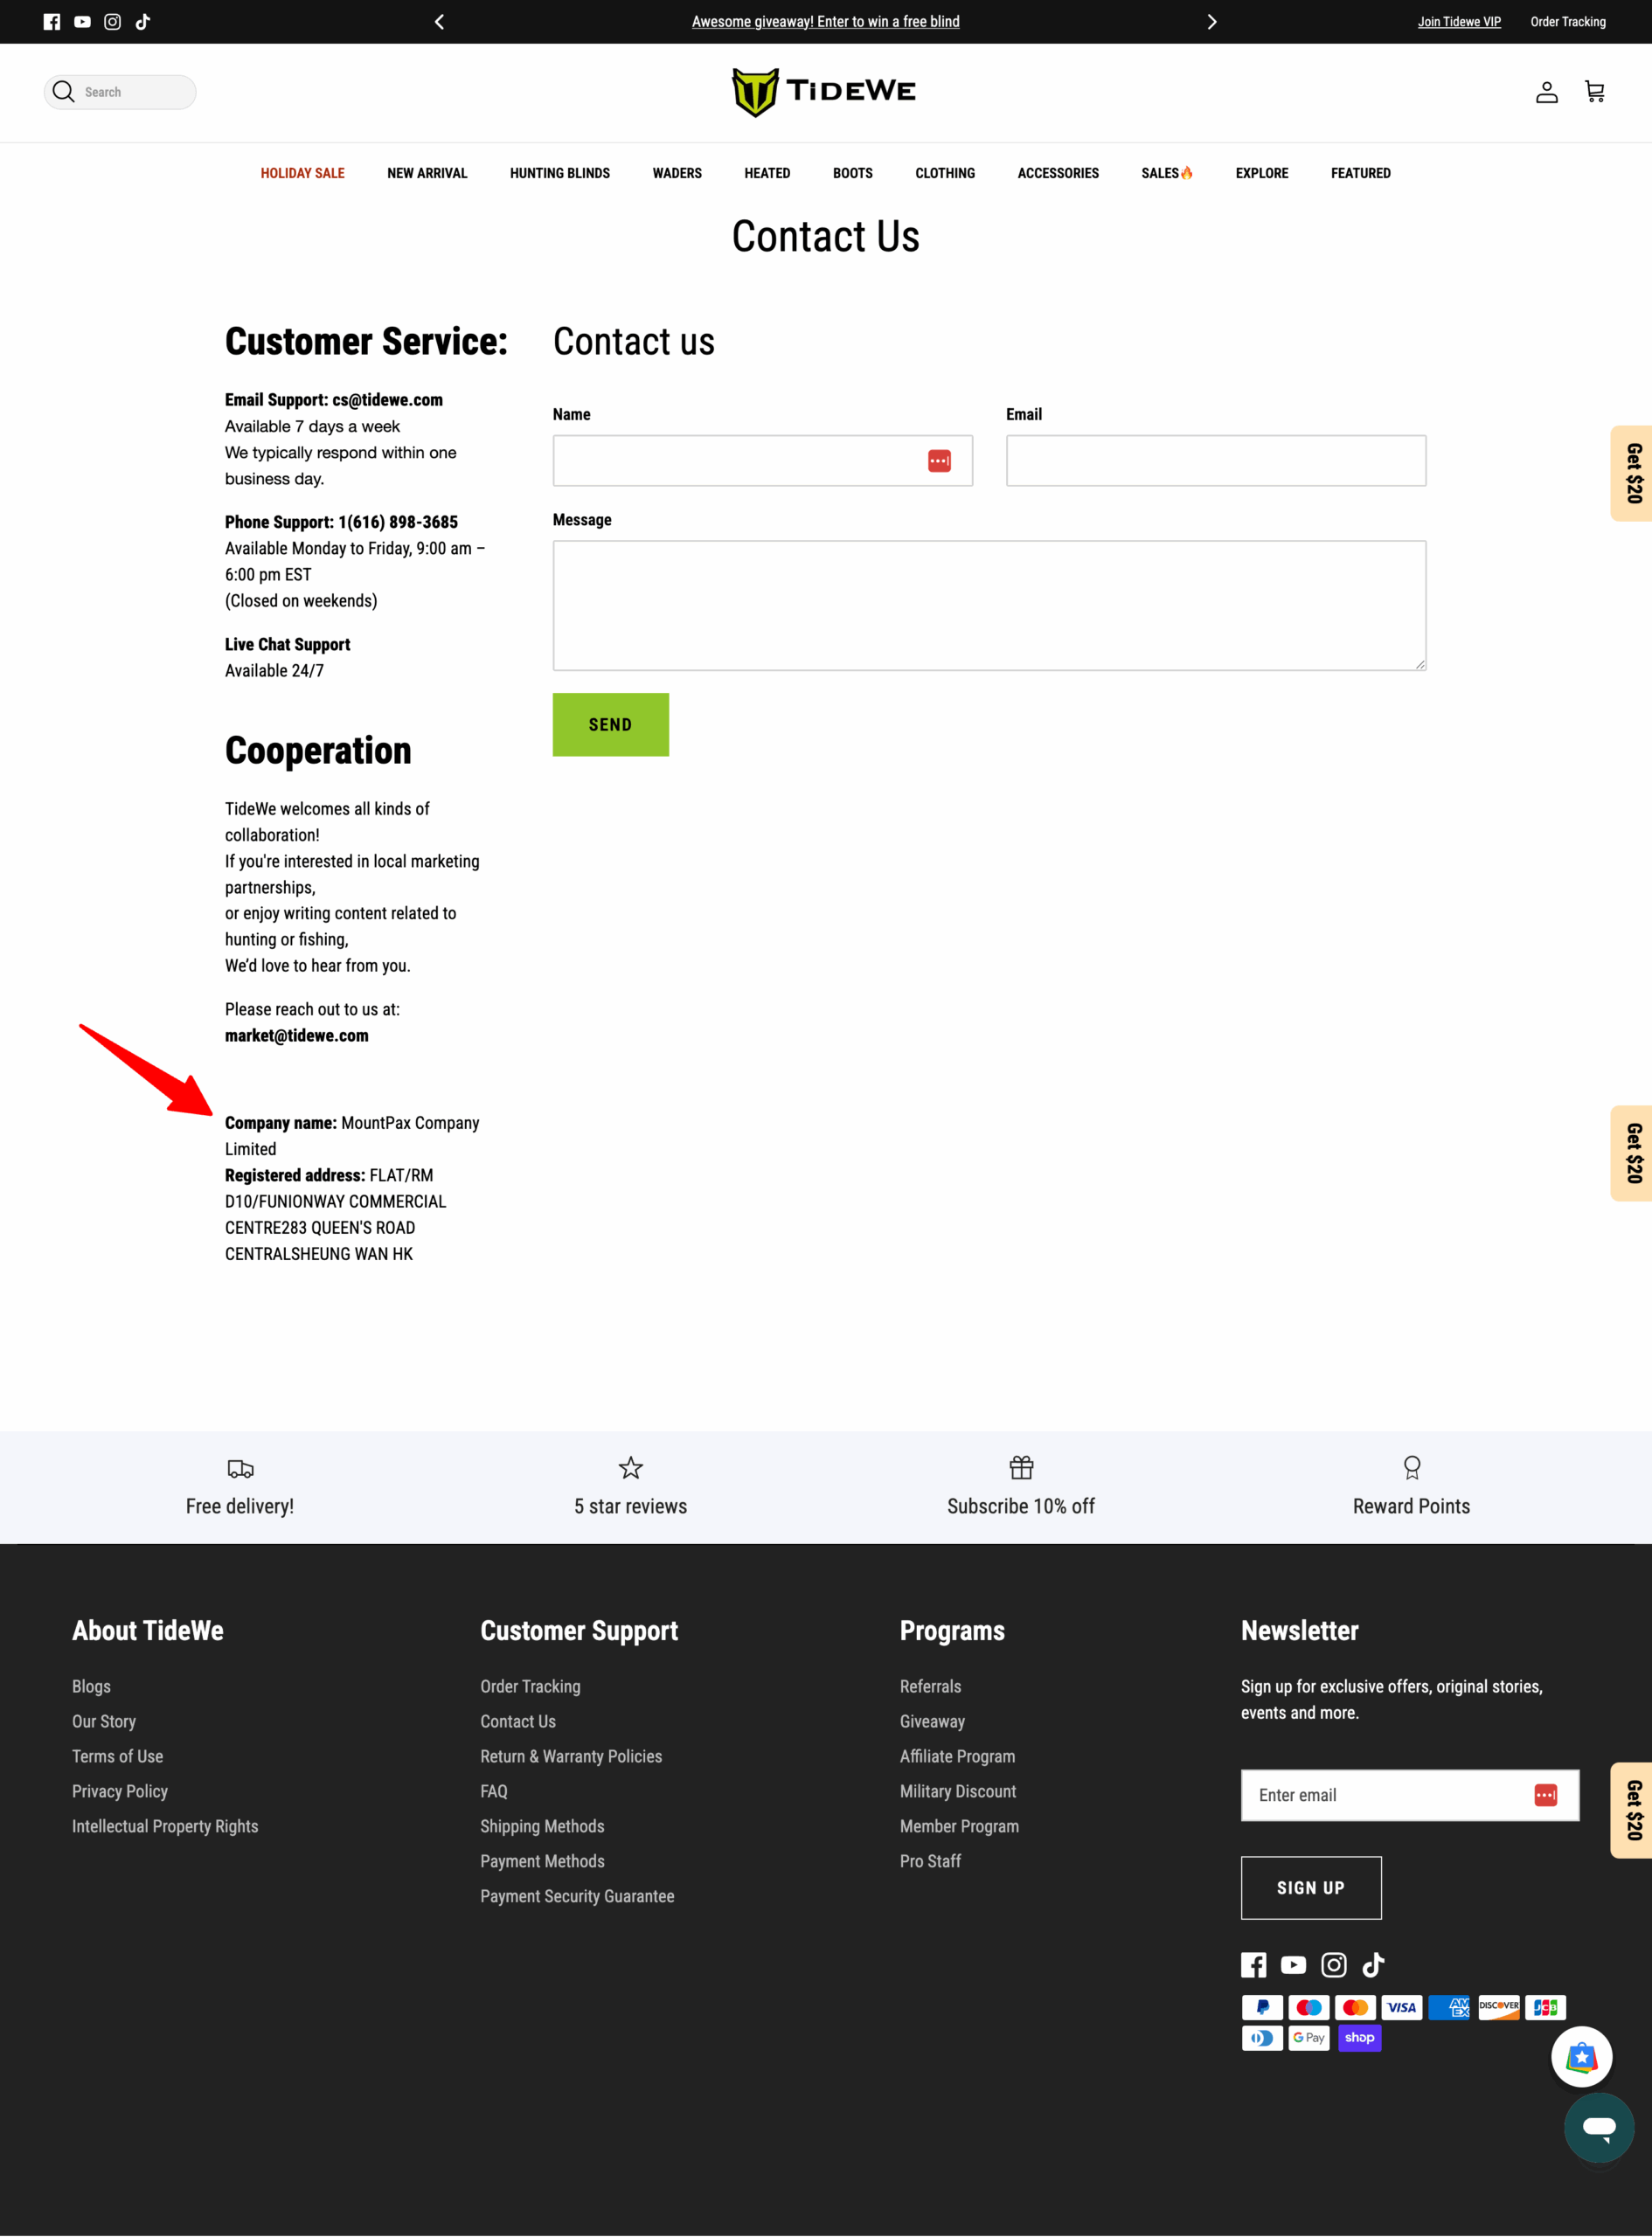1652x2237 pixels.
Task: Open the Waders menu item
Action: pyautogui.click(x=677, y=173)
